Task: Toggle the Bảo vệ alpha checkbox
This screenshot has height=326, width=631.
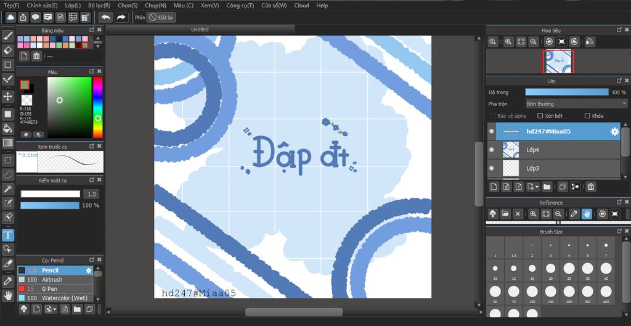Action: (492, 115)
